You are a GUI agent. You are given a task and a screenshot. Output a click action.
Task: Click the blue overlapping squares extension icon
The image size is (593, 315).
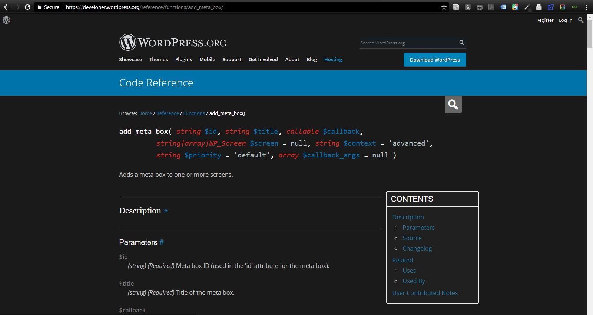pos(551,7)
